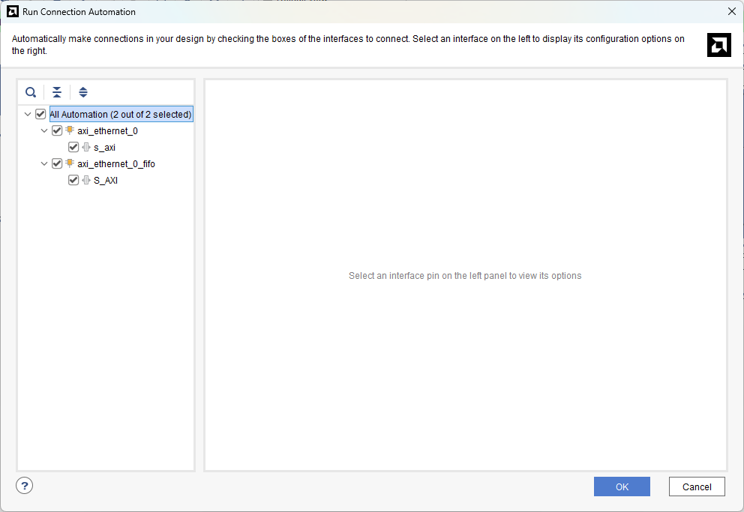The image size is (744, 512).
Task: Click the axi_ethernet_0_fifo block icon
Action: 70,163
